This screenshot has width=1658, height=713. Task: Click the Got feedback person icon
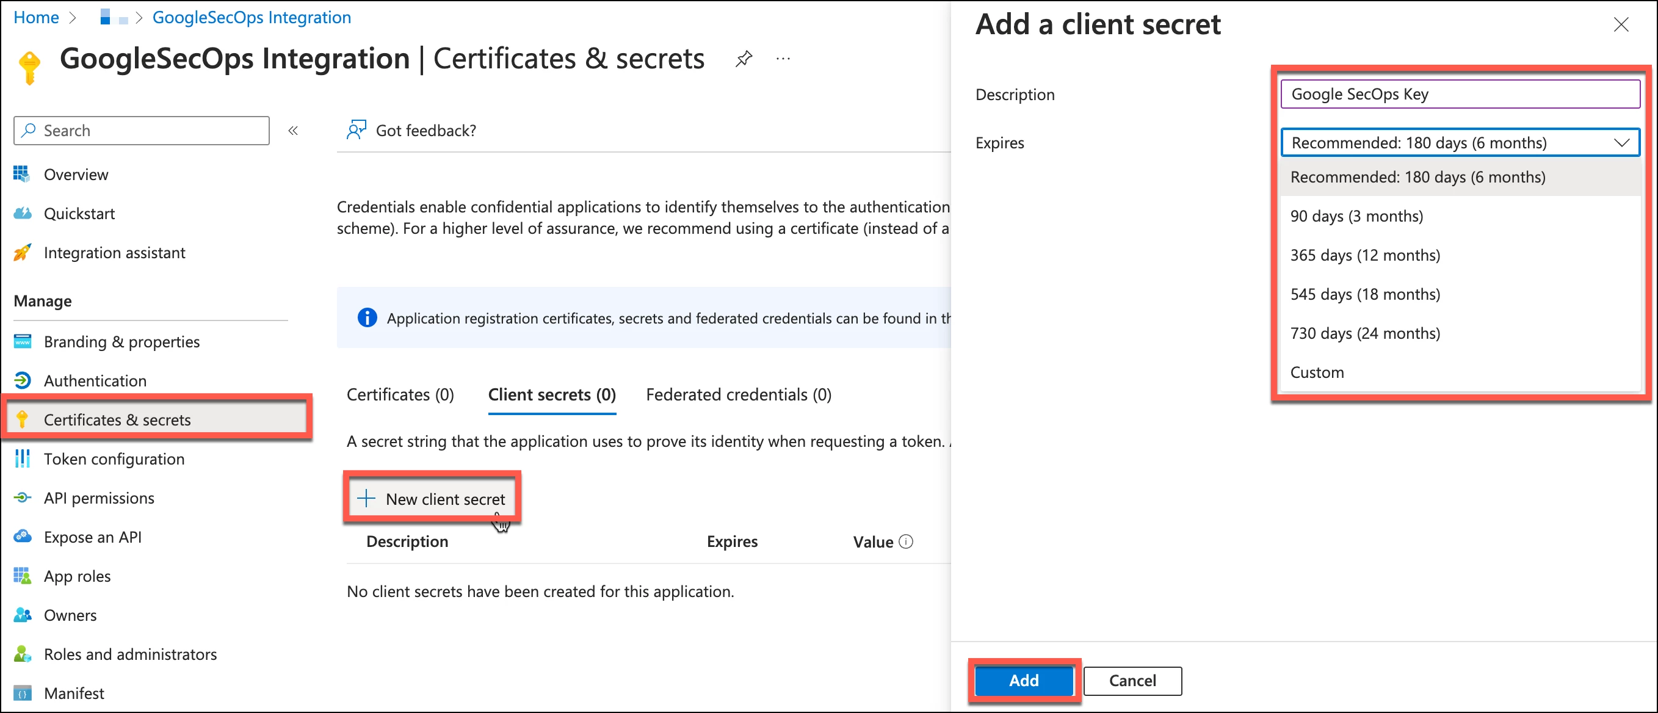[356, 130]
